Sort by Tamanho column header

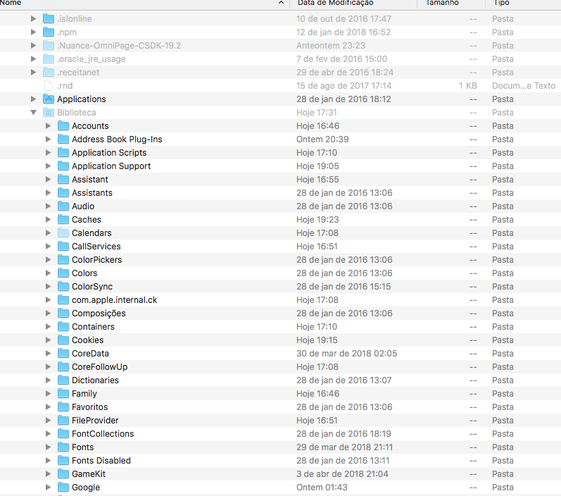pyautogui.click(x=442, y=3)
